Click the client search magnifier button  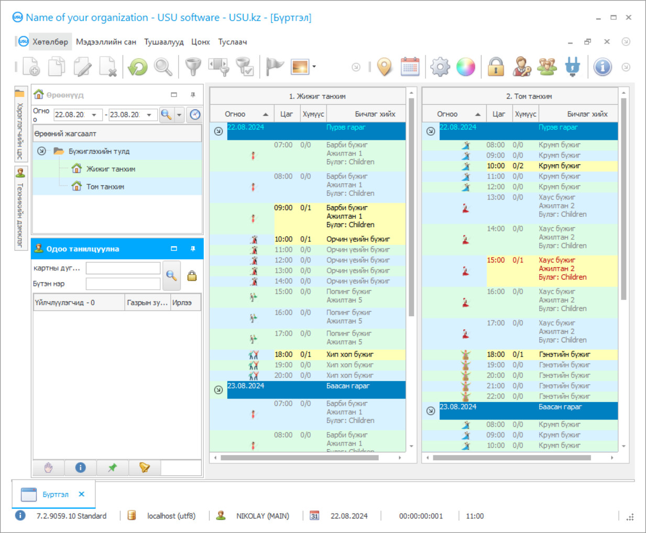172,276
